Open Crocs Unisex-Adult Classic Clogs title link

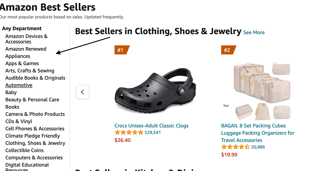point(151,126)
